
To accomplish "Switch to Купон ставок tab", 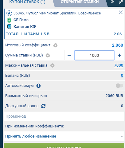I will (27, 2).
